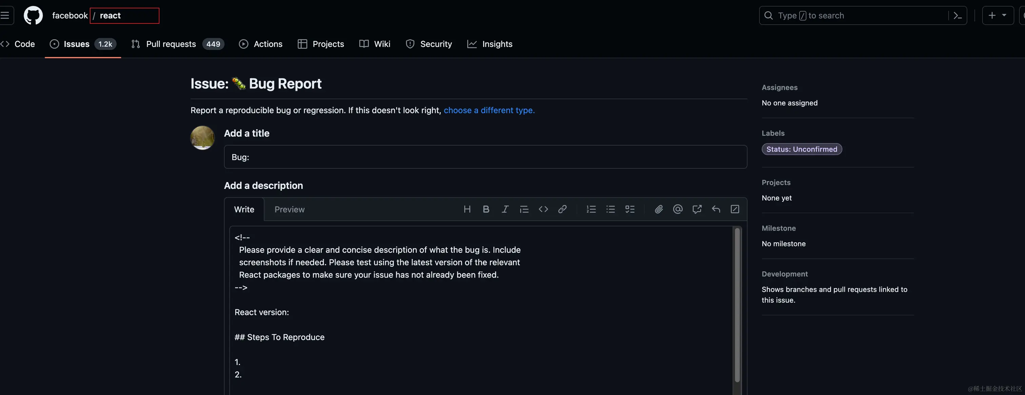
Task: Apply bold formatting
Action: tap(486, 209)
